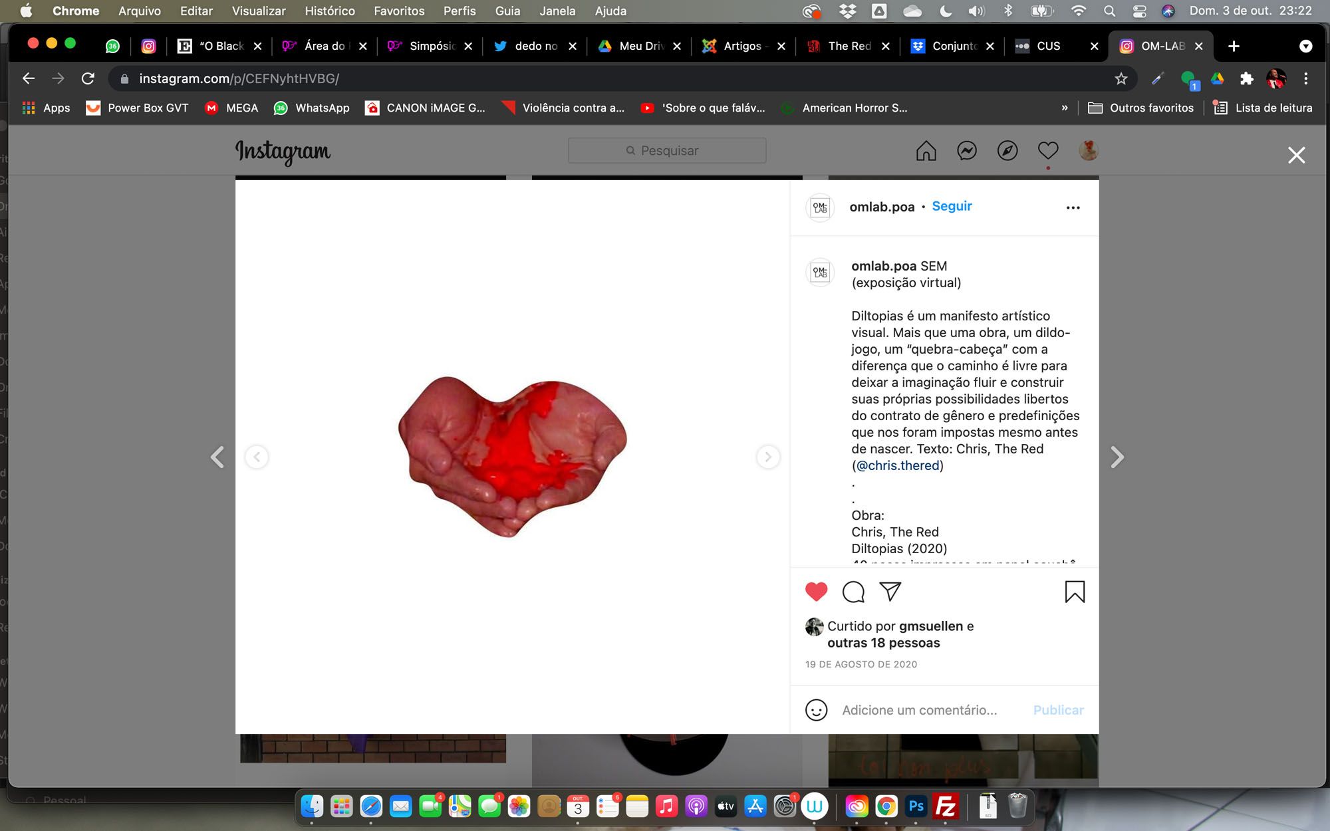Screen dimensions: 1330x831
Task: Open Chrome three-dot settings menu
Action: 1306,78
